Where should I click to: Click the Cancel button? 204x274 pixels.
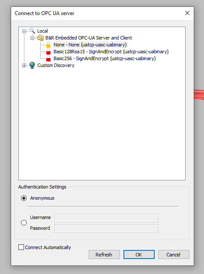(174, 254)
